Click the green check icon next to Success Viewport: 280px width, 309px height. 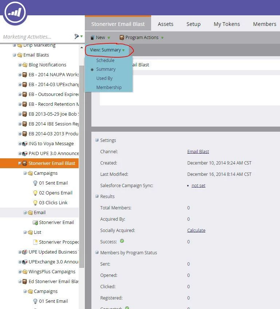(122, 241)
